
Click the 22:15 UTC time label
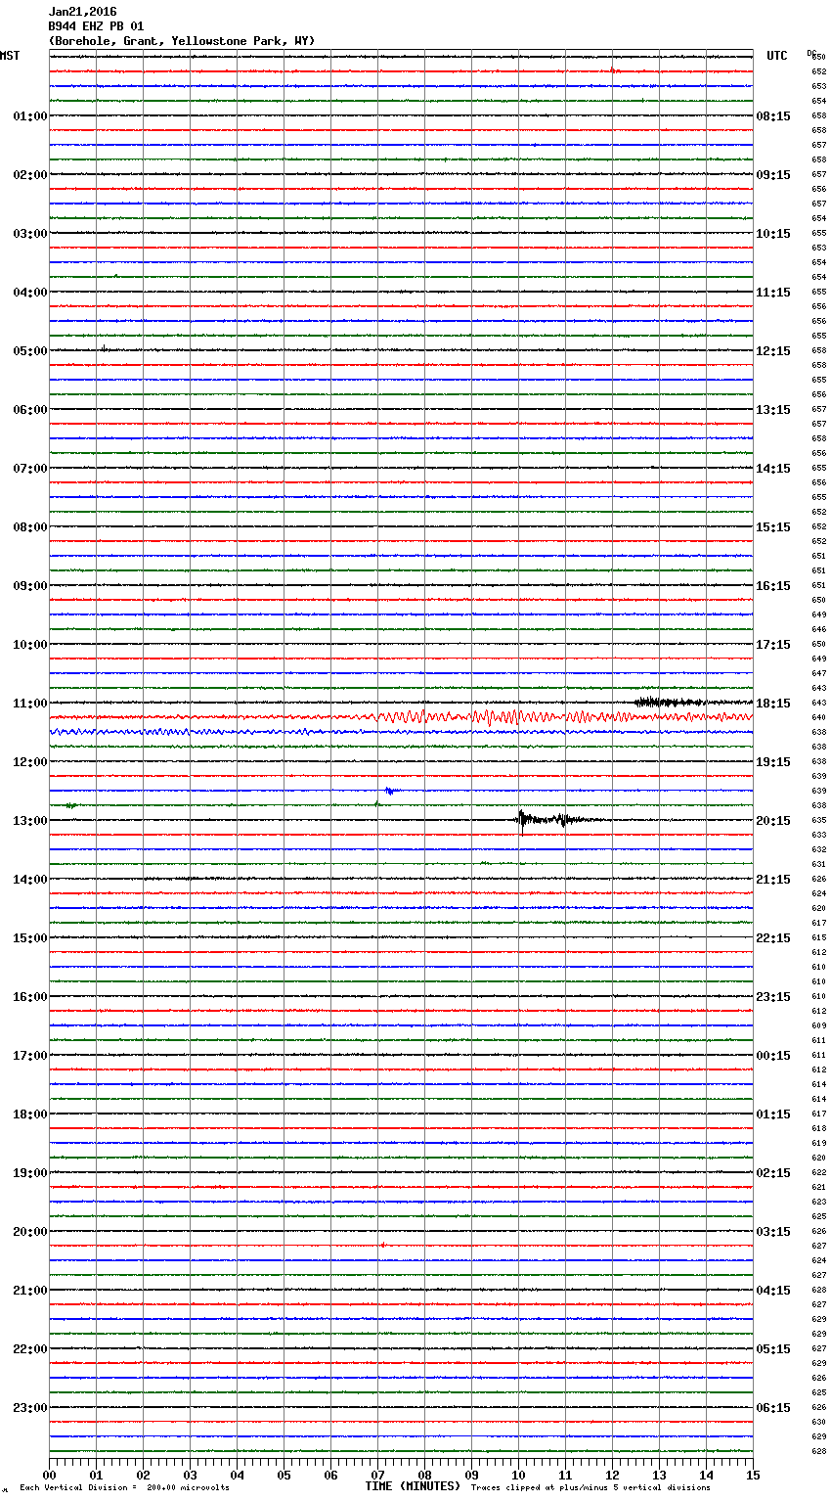point(773,938)
